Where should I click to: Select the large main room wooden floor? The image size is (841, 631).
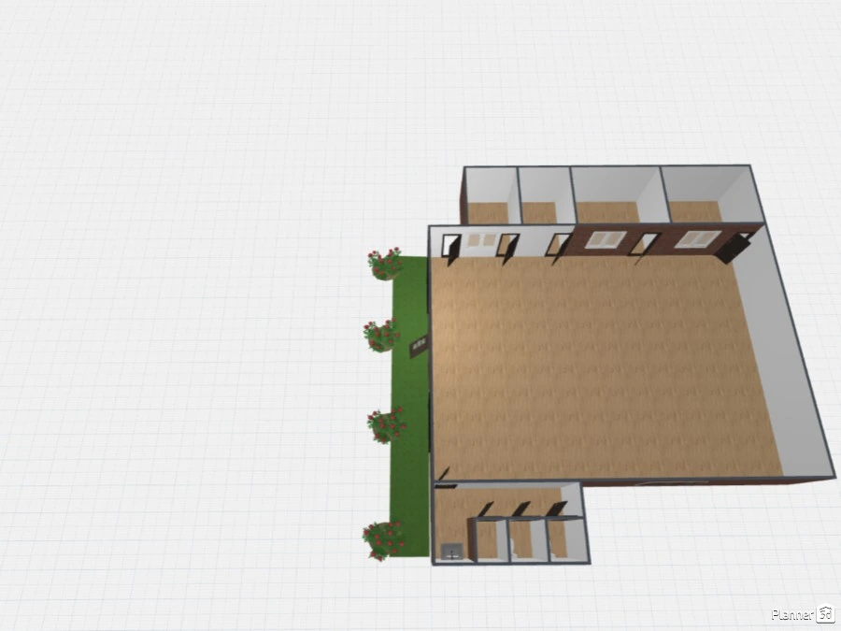[598, 365]
